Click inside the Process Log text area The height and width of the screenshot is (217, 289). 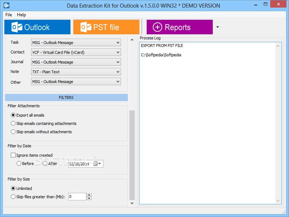point(210,123)
